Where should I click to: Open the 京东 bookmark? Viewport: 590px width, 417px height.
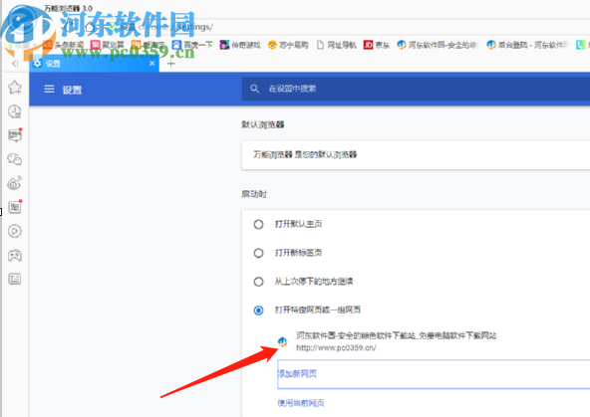[x=377, y=45]
